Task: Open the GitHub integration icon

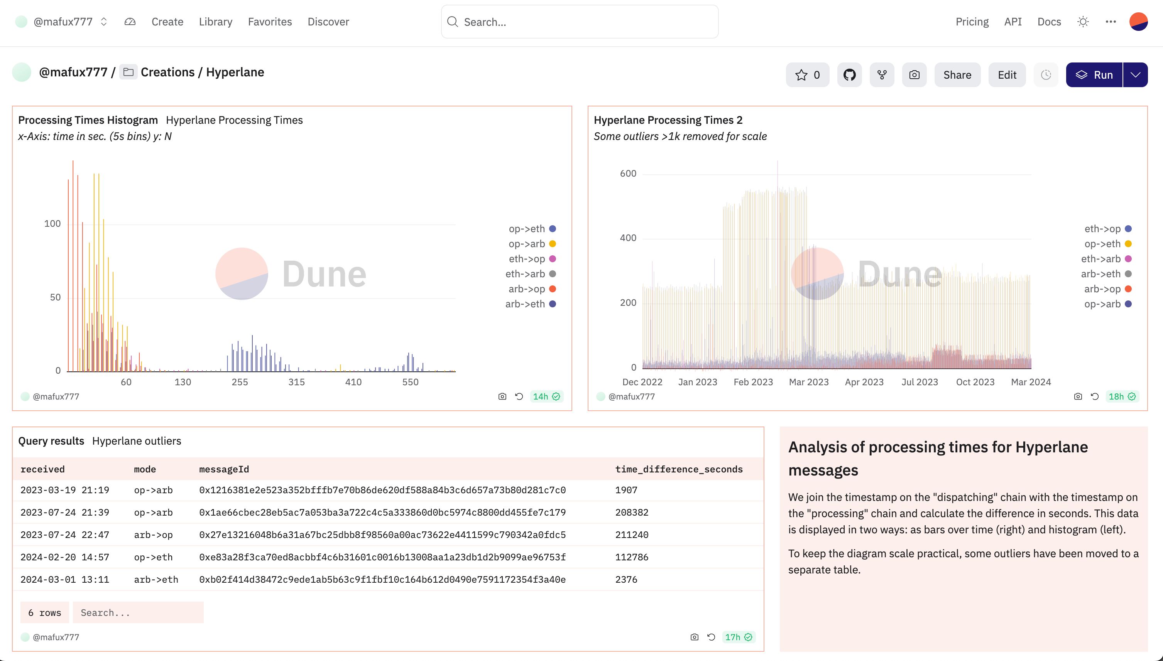Action: pyautogui.click(x=849, y=75)
